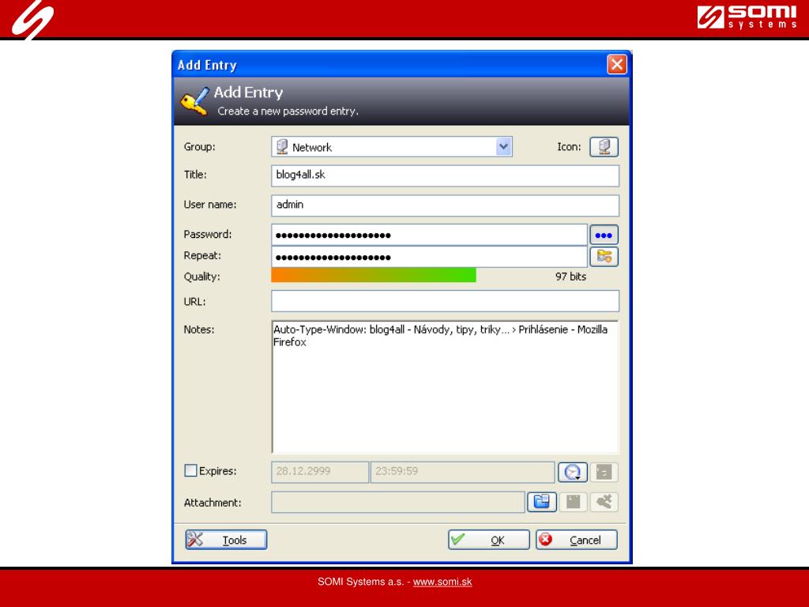Focus the User name field with admin
The image size is (809, 607).
point(446,205)
